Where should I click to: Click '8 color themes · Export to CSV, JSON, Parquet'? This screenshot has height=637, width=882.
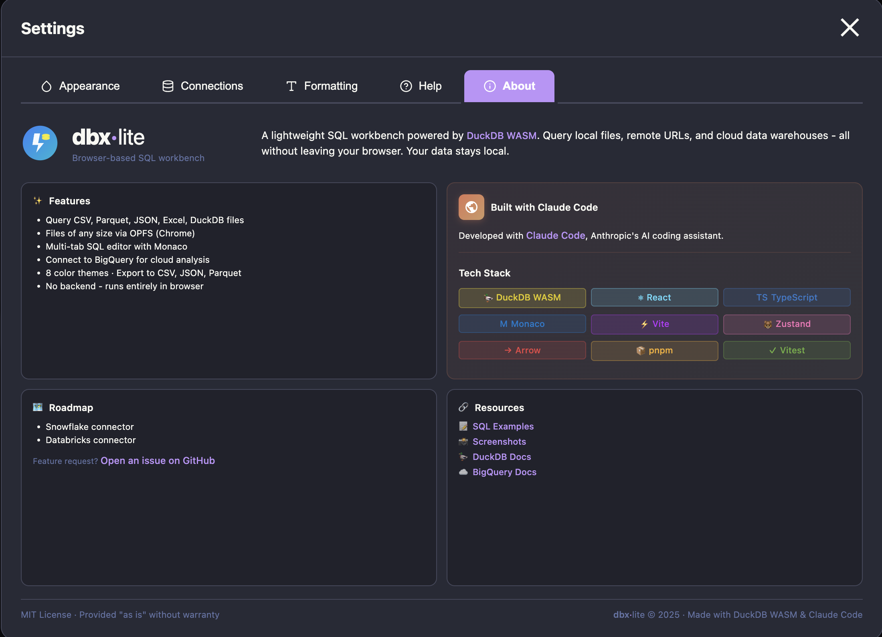point(144,273)
